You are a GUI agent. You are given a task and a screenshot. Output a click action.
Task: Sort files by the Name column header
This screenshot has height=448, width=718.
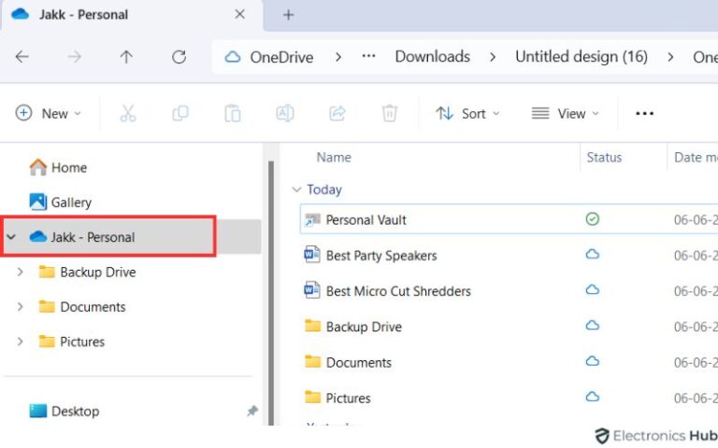pos(334,158)
